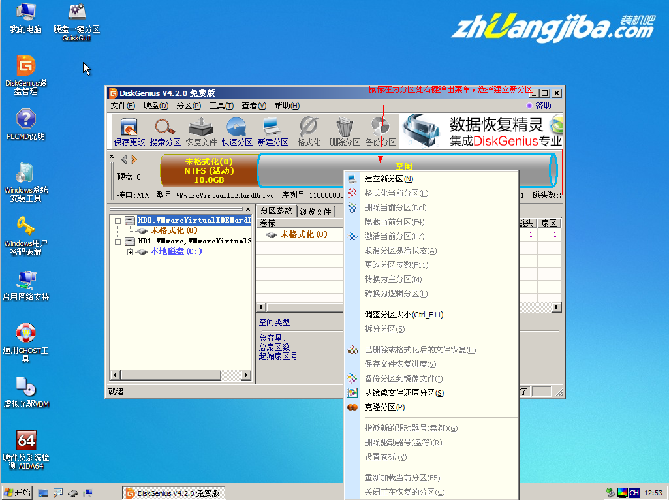Select the 新建分区 toolbar icon
This screenshot has width=669, height=500.
click(x=273, y=130)
